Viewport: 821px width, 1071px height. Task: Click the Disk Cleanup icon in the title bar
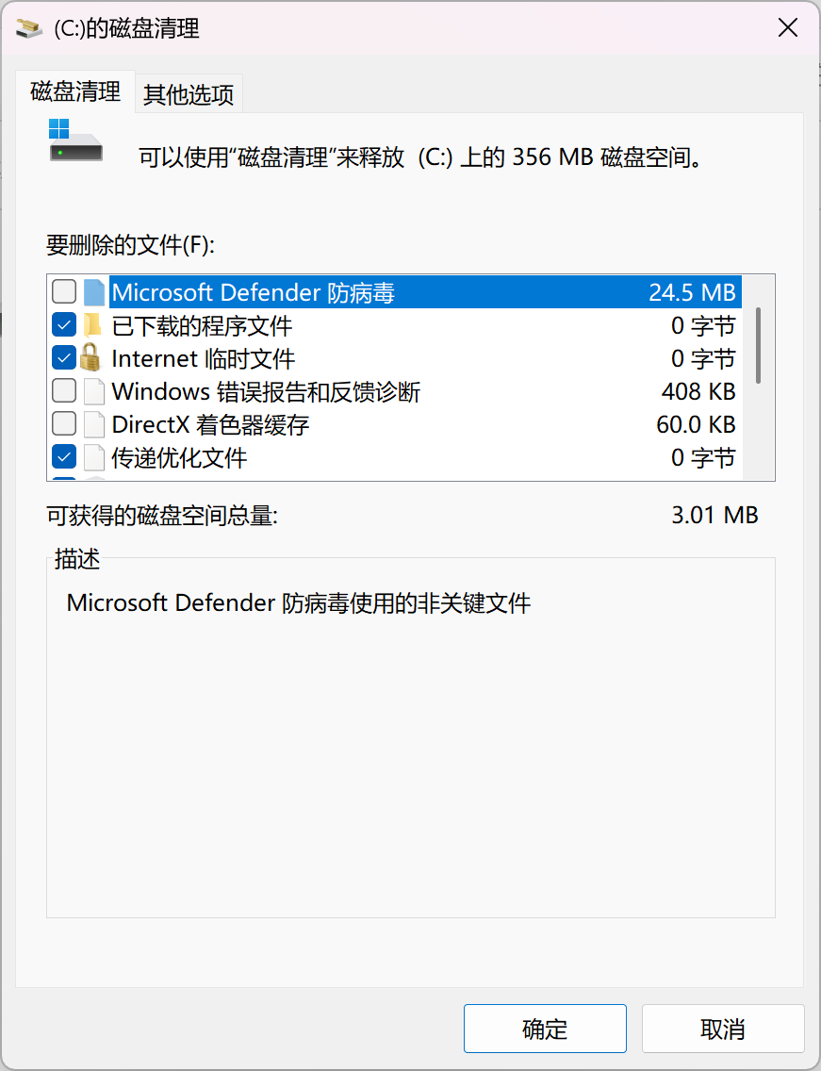(x=28, y=28)
